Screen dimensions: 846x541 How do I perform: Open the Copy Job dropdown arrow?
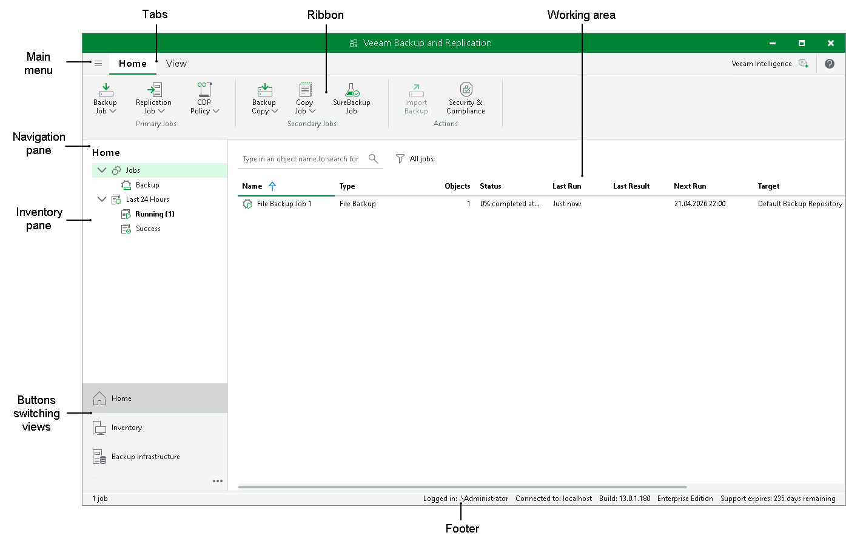pos(312,111)
